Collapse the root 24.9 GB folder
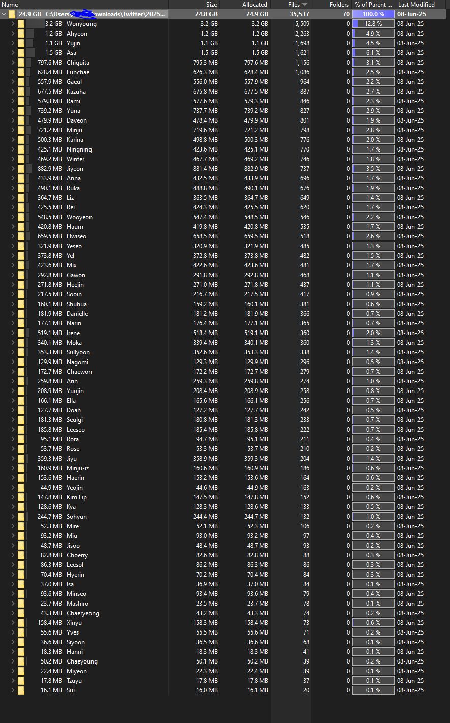Screen dimensions: 450x723 [4, 14]
